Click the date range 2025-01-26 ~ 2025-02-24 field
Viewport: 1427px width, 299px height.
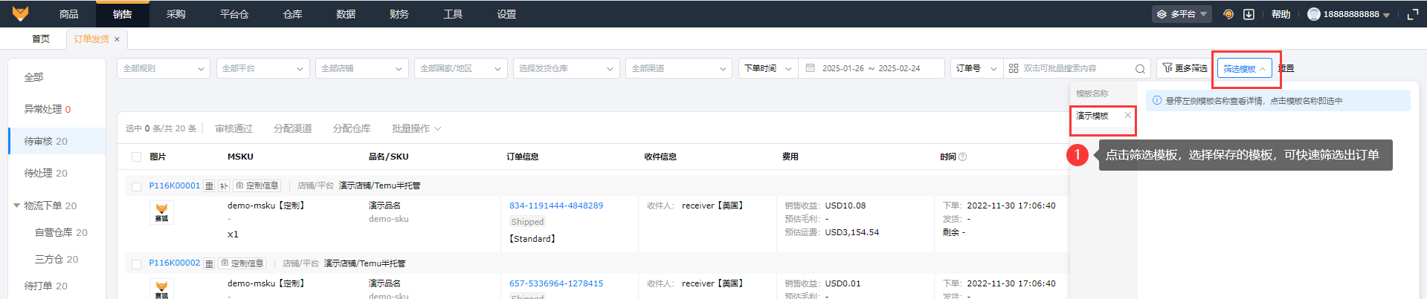(x=871, y=68)
